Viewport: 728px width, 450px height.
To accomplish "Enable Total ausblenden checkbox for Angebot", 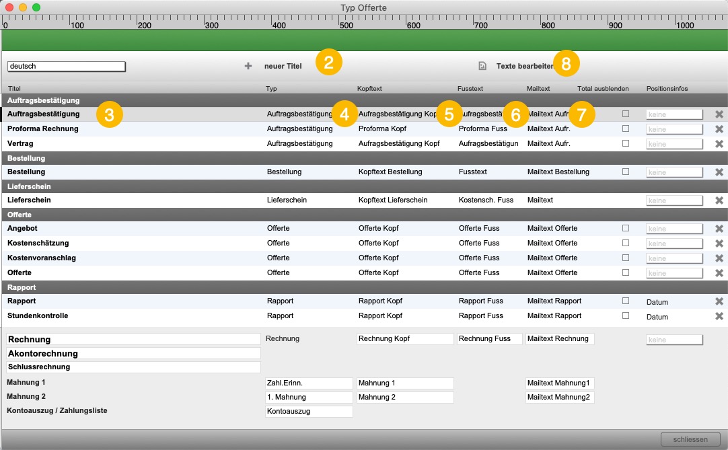I will tap(625, 228).
